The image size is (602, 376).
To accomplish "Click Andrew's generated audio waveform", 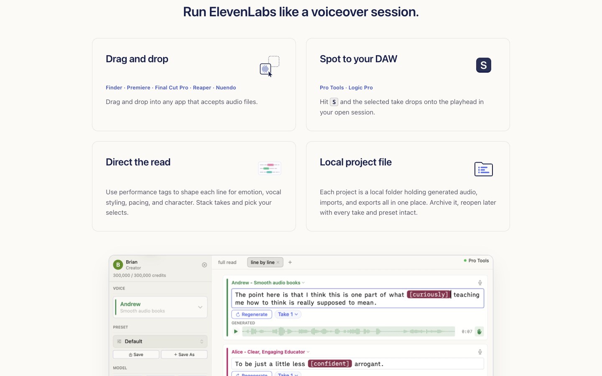I will tap(349, 332).
